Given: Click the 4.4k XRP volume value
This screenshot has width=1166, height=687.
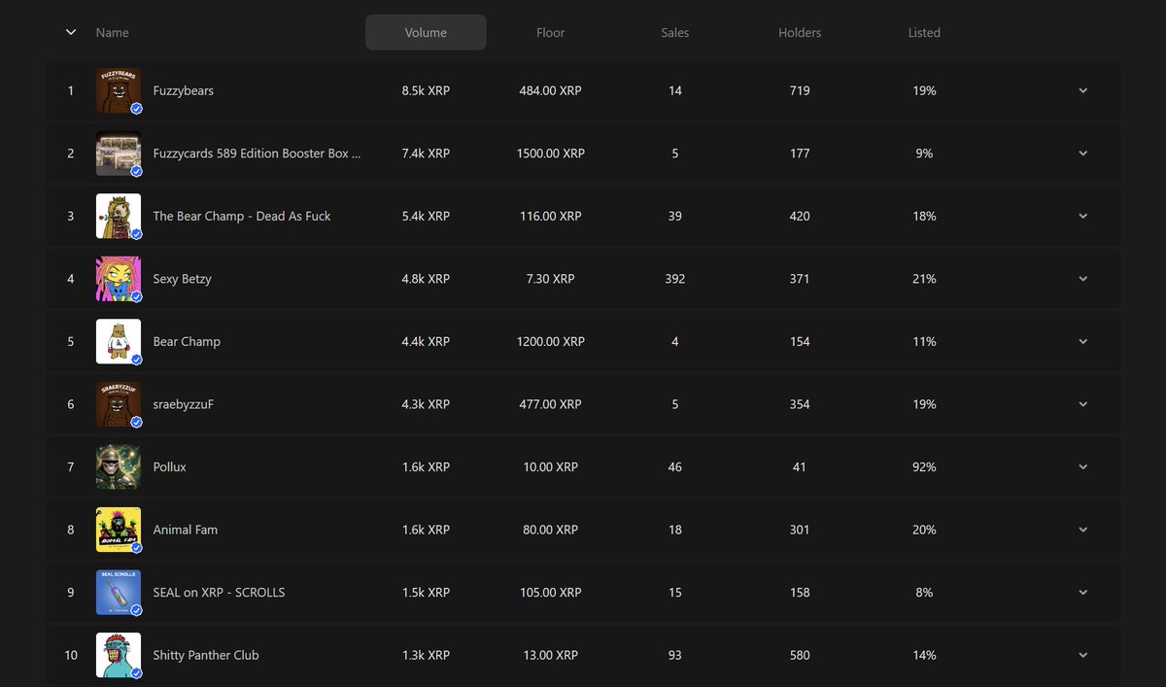Looking at the screenshot, I should (426, 341).
